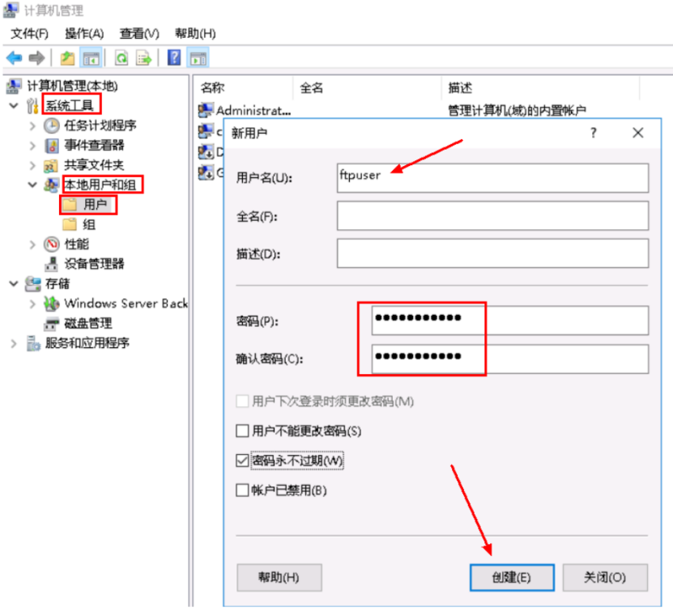Select 设备管理器 in the tree

[x=94, y=263]
